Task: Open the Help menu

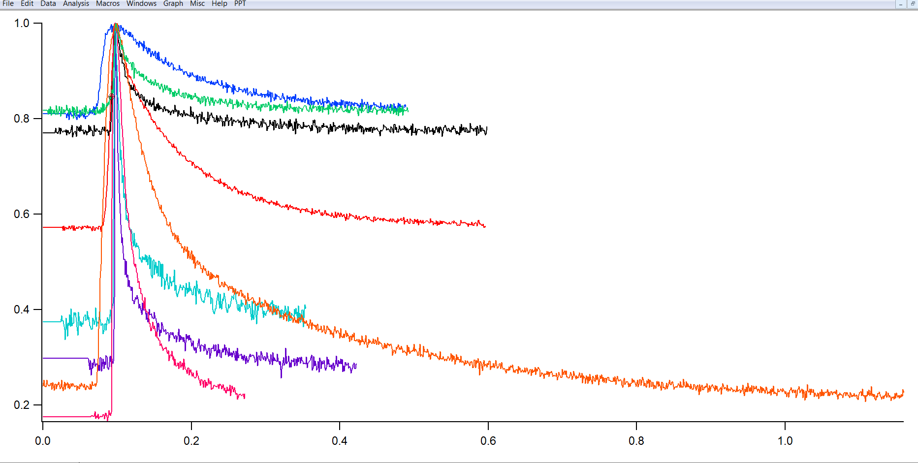Action: pyautogui.click(x=219, y=3)
